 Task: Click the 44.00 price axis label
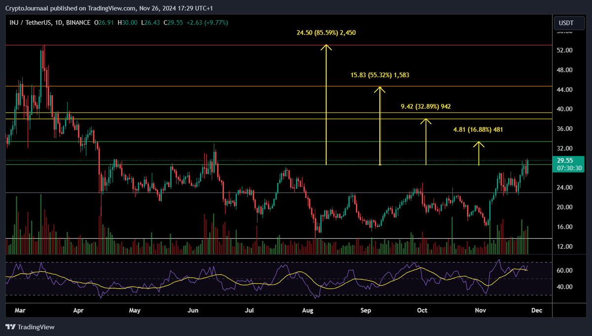pyautogui.click(x=565, y=90)
